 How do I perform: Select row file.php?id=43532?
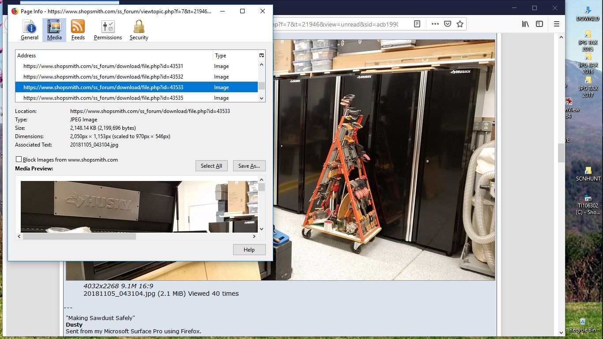coord(136,77)
